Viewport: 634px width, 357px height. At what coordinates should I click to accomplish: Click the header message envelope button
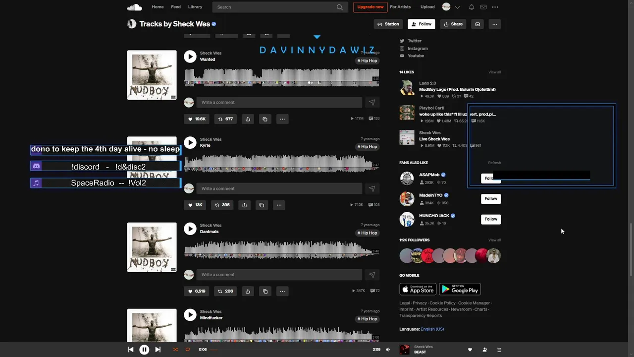tap(477, 24)
